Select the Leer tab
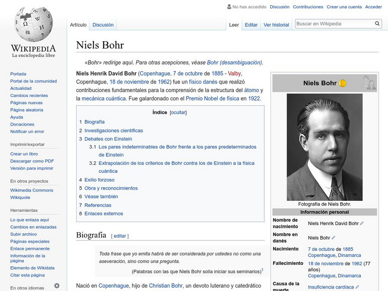 234,25
